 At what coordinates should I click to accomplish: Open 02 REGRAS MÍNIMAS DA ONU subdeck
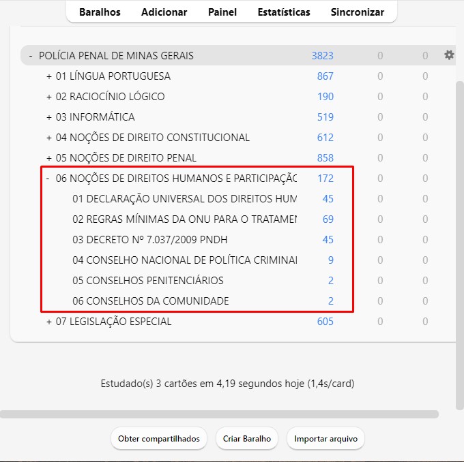pyautogui.click(x=185, y=219)
